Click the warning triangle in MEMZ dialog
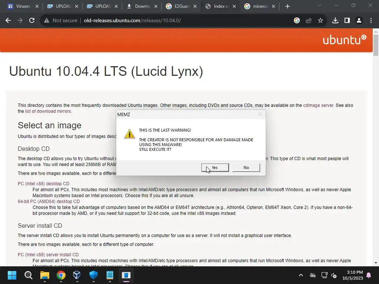Screen dimensions: 379x284 [130, 134]
